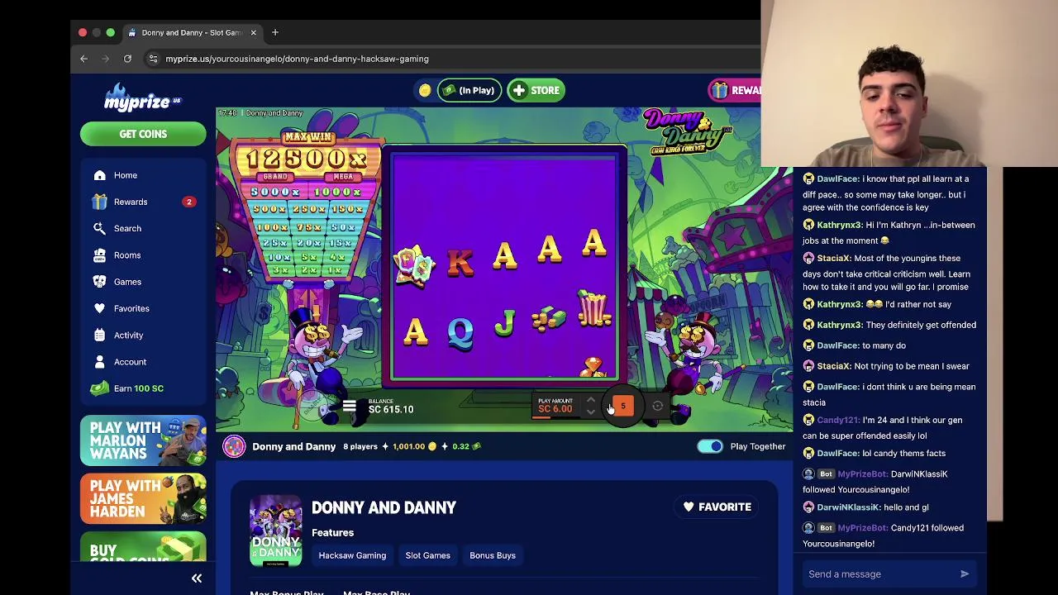The height and width of the screenshot is (595, 1058).
Task: Click the green STORE button
Action: [536, 90]
